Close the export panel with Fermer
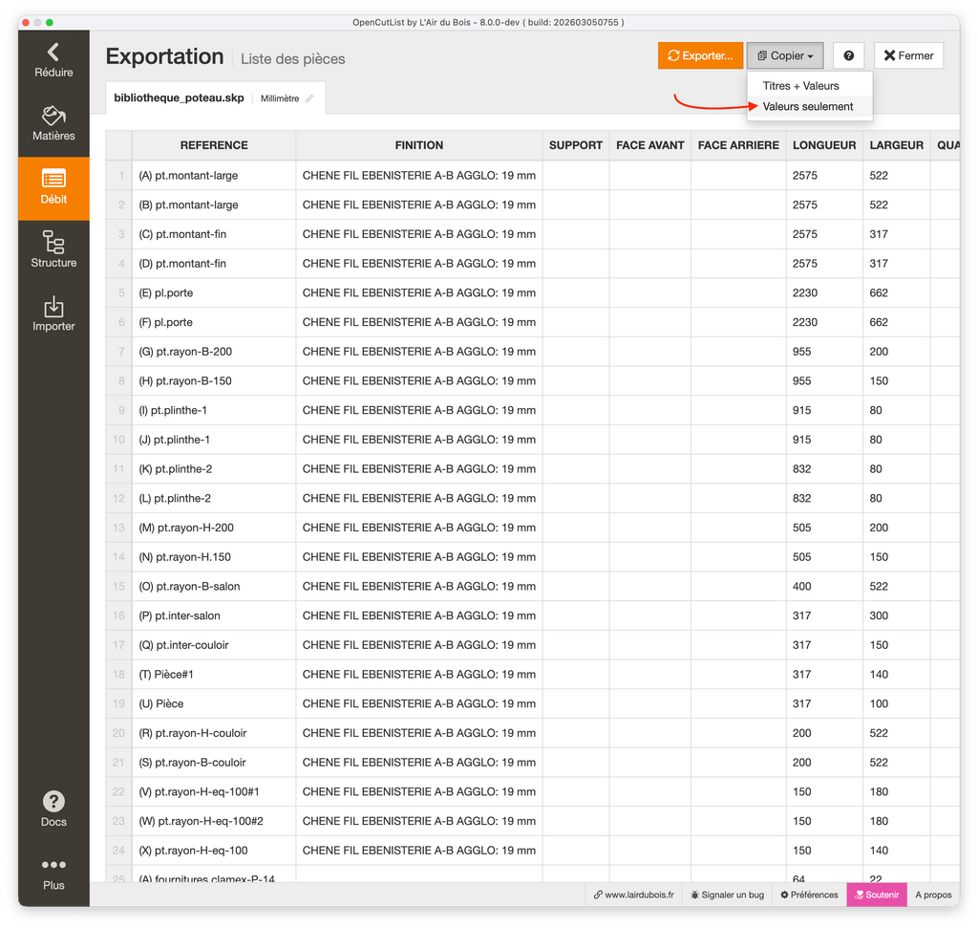The height and width of the screenshot is (928, 978). coord(908,56)
